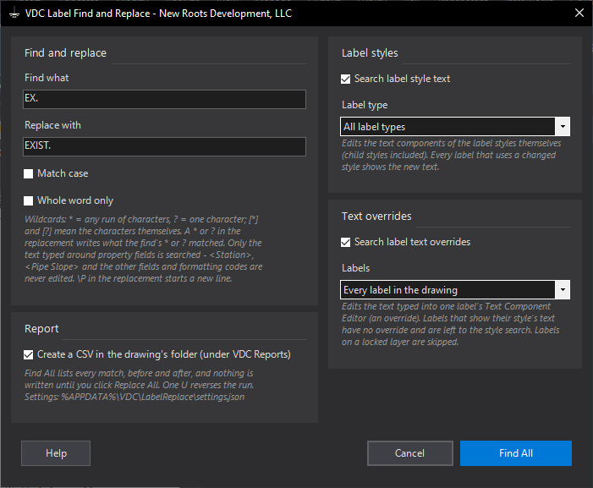Image resolution: width=593 pixels, height=488 pixels.
Task: Click the Replace with field label
Action: 52,125
